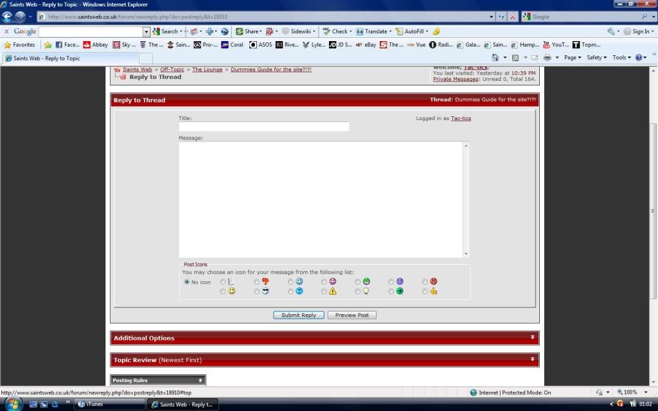The height and width of the screenshot is (411, 658).
Task: Click the browser Back arrow button
Action: click(x=8, y=17)
